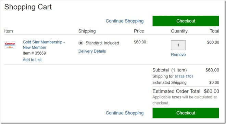Click the Estimated Order Total amount

(211, 91)
